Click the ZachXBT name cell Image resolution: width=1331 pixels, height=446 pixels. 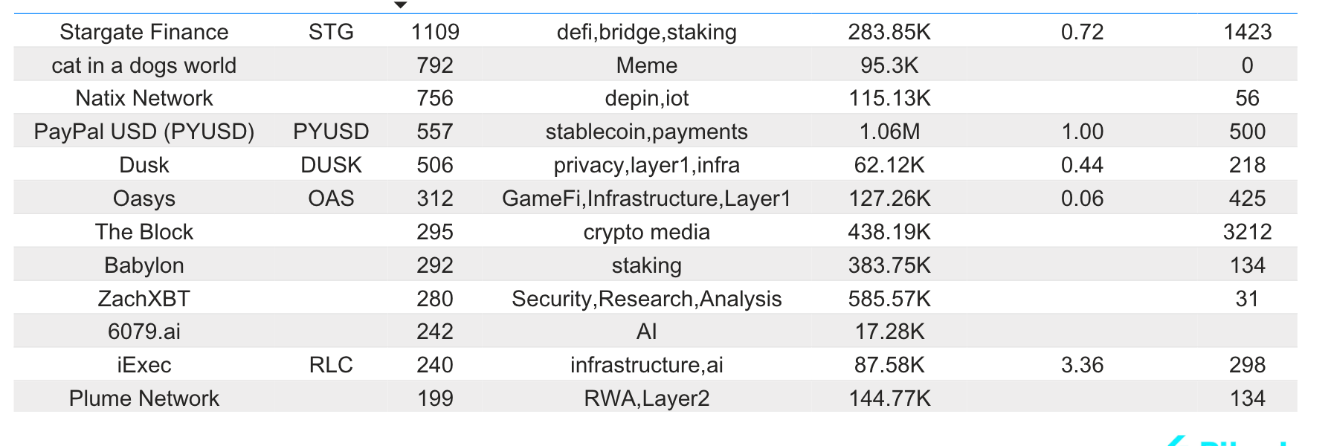pyautogui.click(x=144, y=299)
